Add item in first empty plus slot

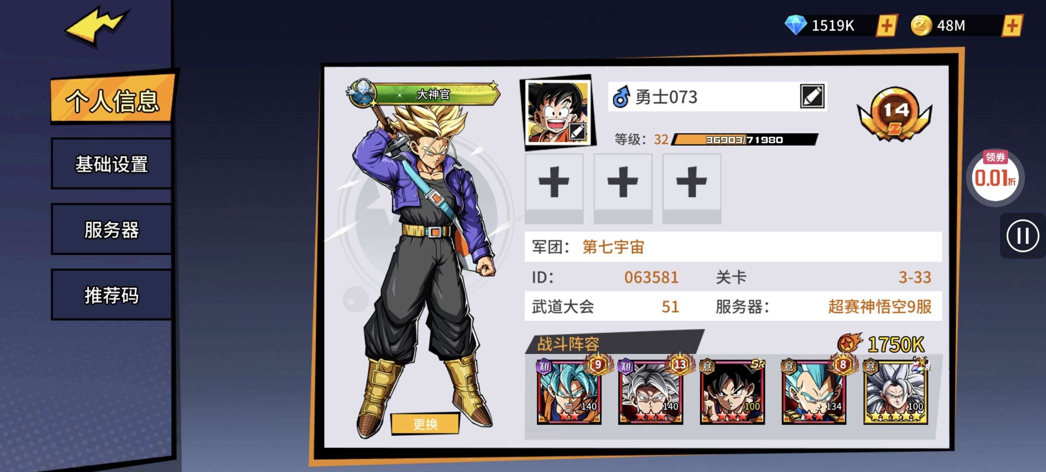[x=554, y=188]
